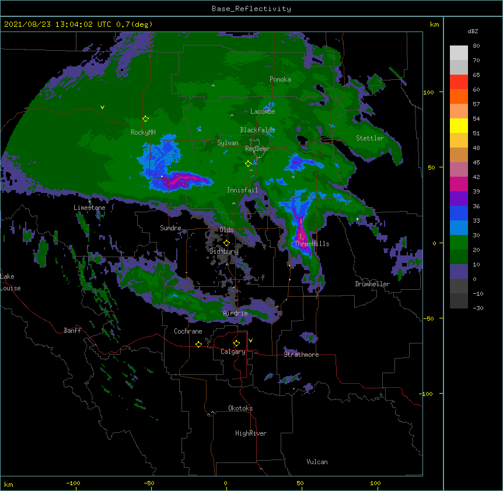Click the Didsbury city label
503x491 pixels.
tap(224, 251)
